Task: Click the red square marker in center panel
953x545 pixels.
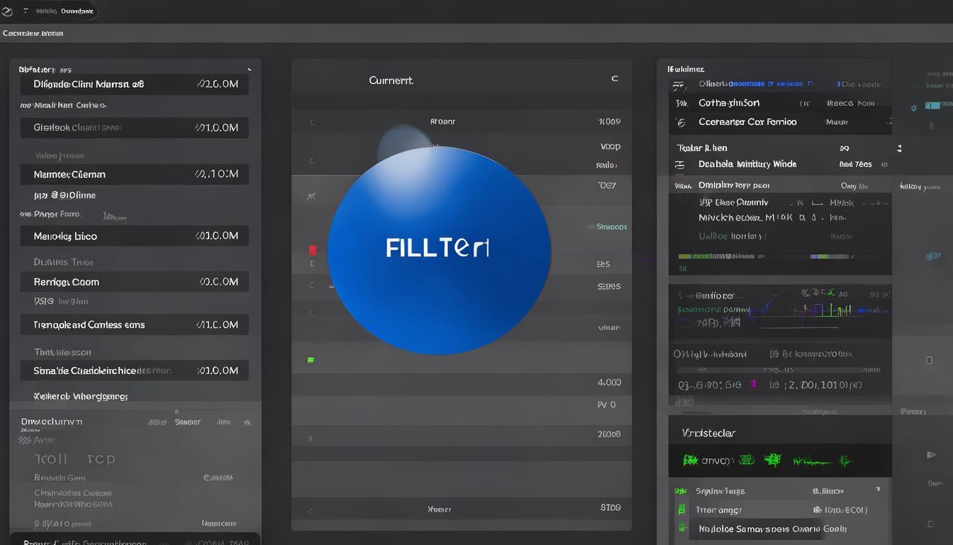Action: tap(313, 250)
